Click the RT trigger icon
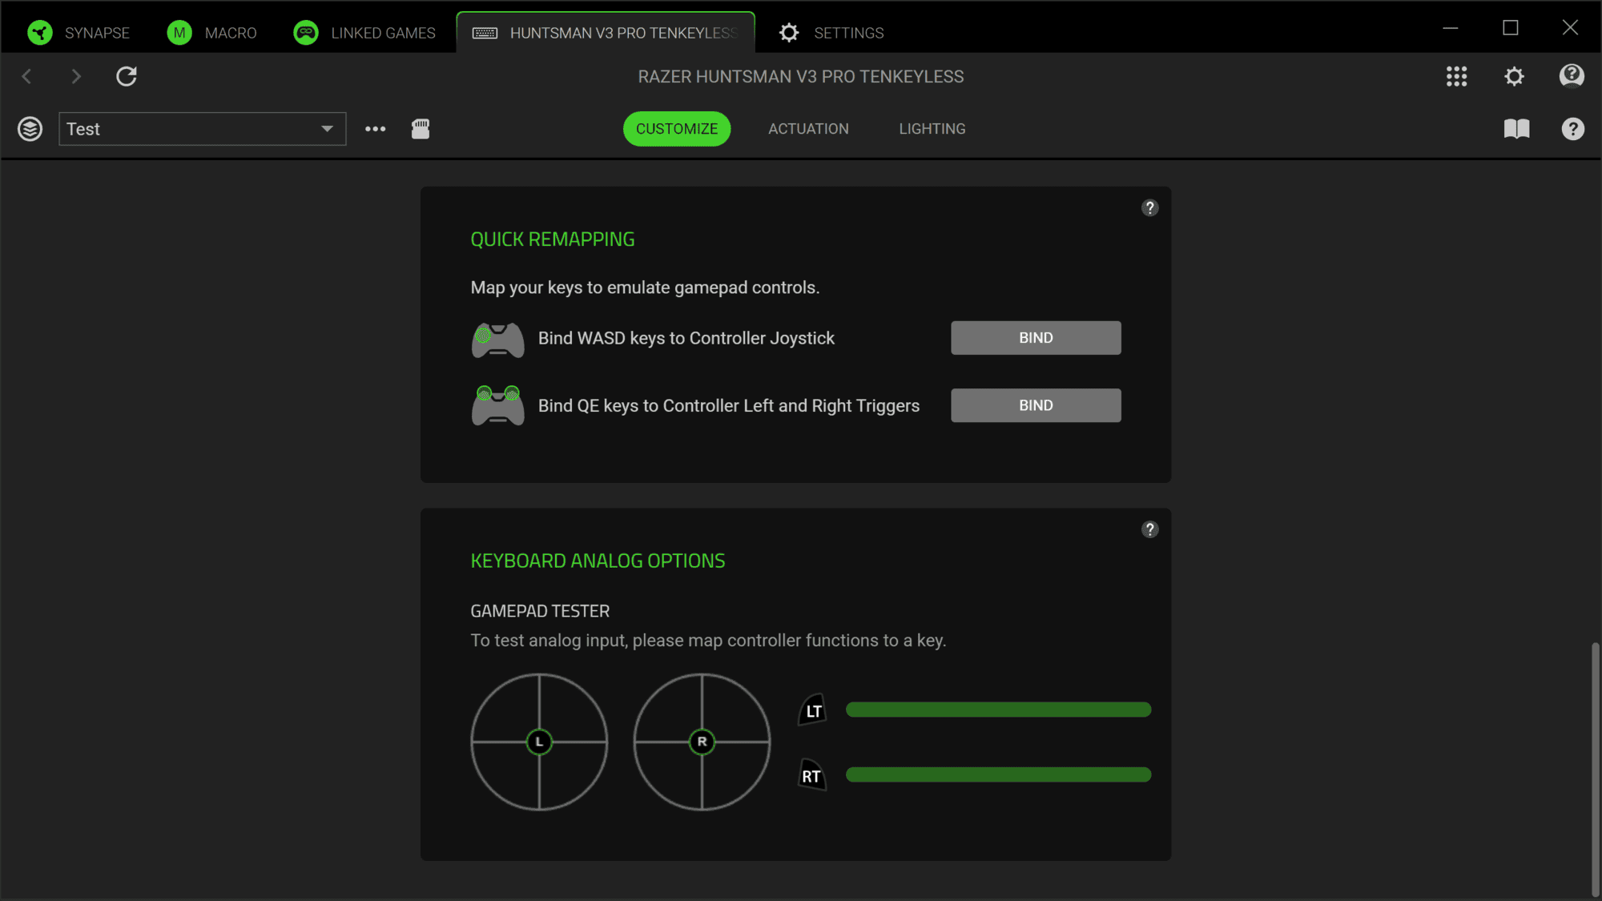Viewport: 1602px width, 901px height. [x=812, y=775]
